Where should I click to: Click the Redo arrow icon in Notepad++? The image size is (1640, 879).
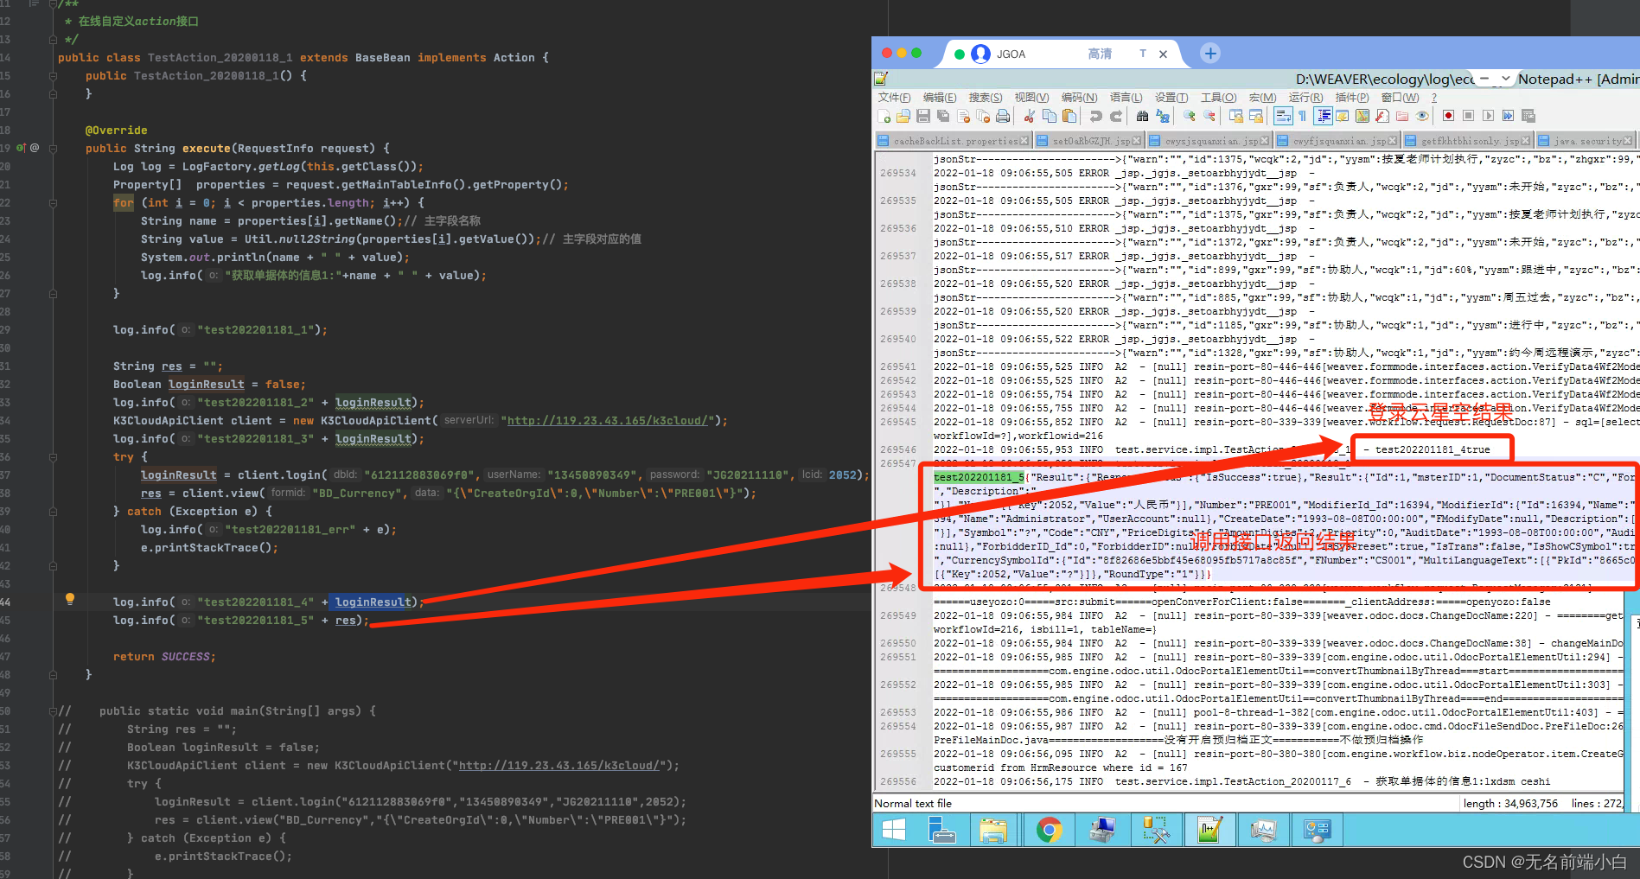1116,116
